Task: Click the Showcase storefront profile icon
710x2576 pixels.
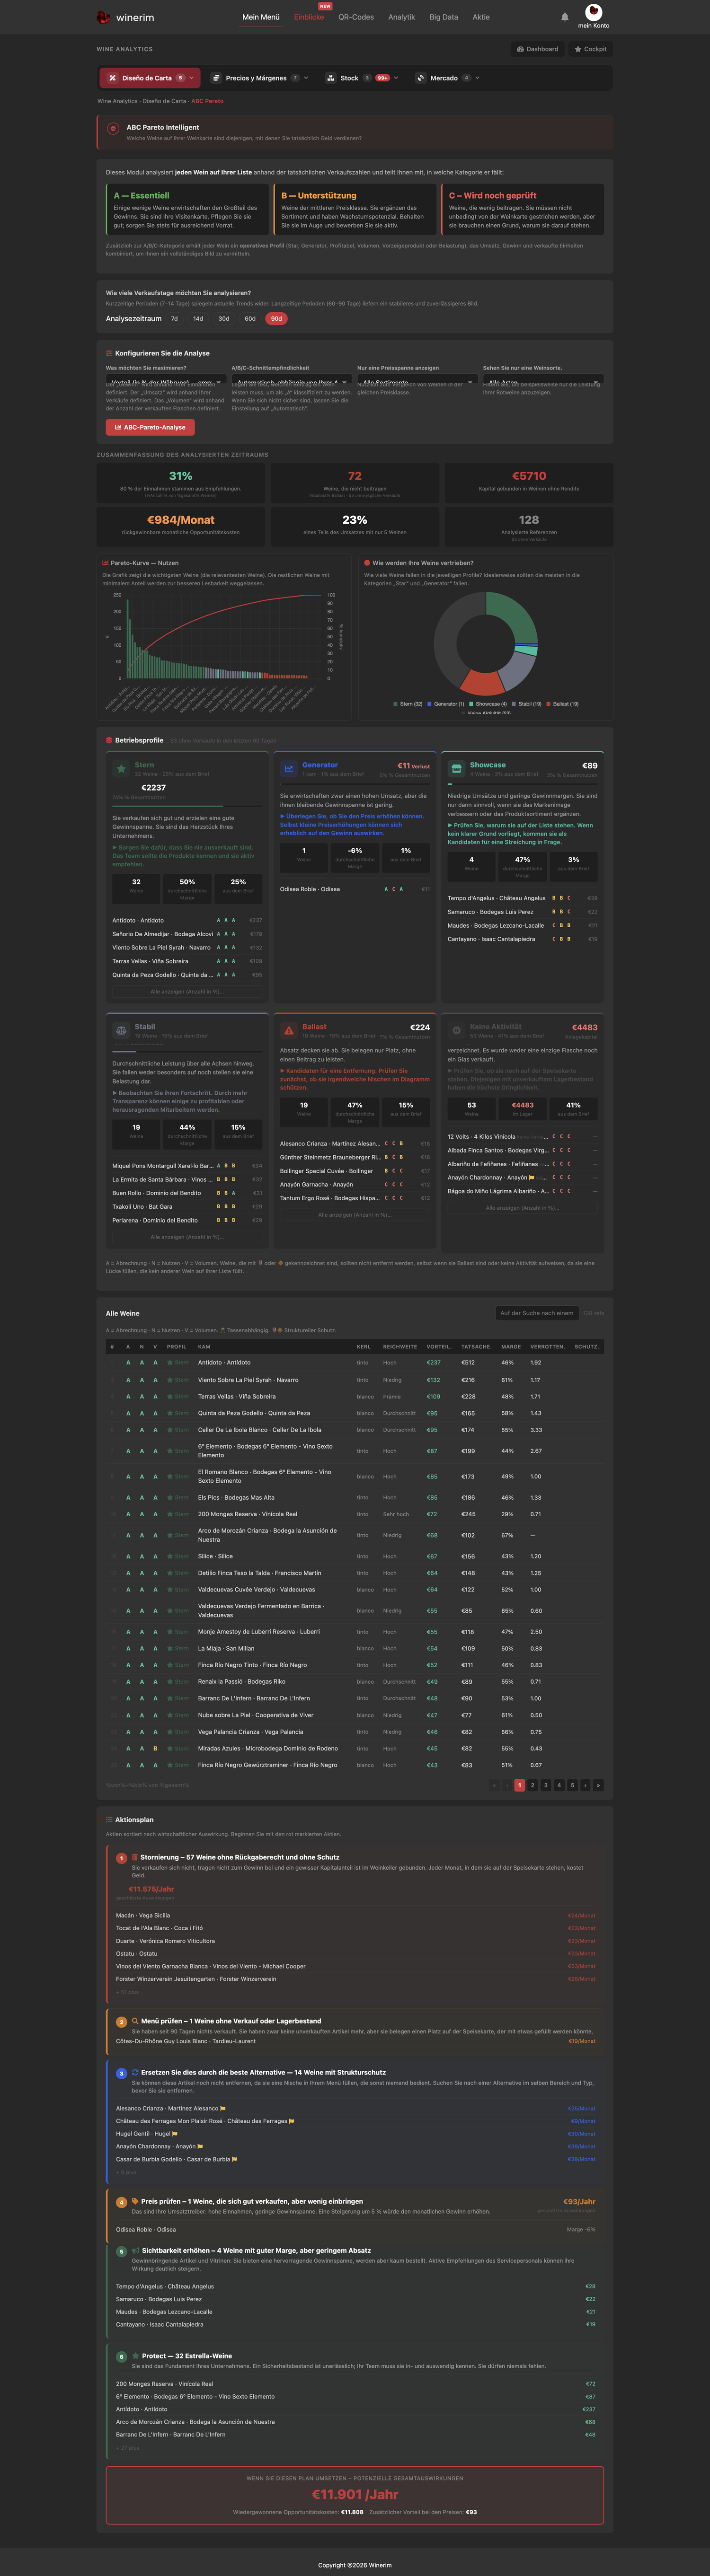Action: coord(456,769)
